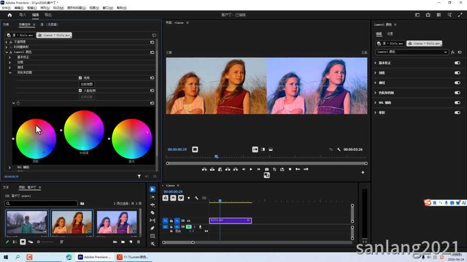Expand the Opacity effect row
This screenshot has height=262, width=467.
coord(6,42)
